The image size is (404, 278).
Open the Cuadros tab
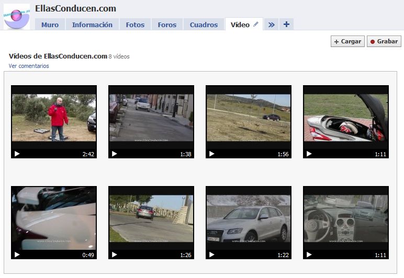(204, 25)
